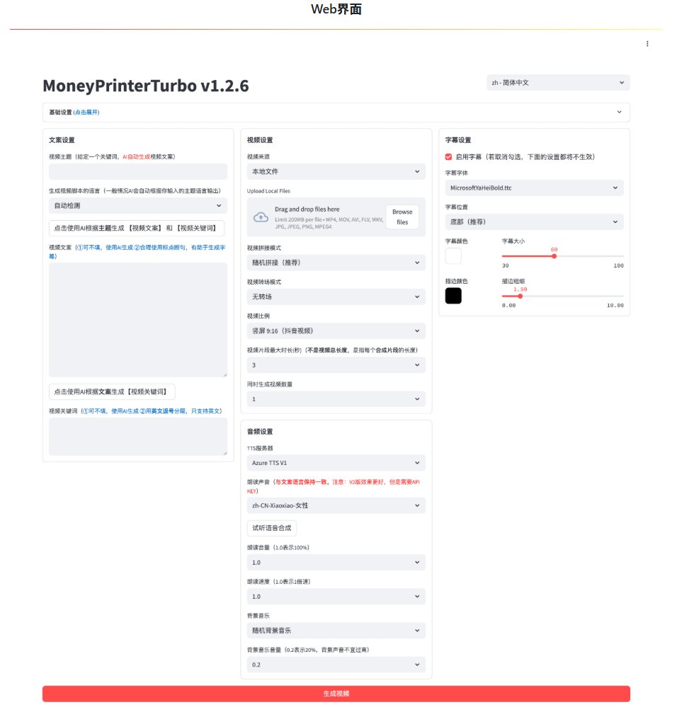Open the zh-简体中文 language dropdown

click(558, 83)
